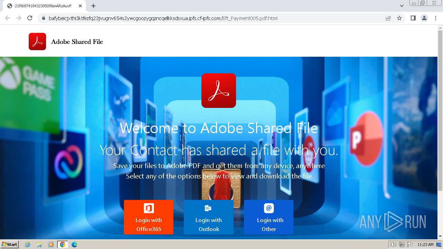Go back with browser back arrow

[x=8, y=18]
